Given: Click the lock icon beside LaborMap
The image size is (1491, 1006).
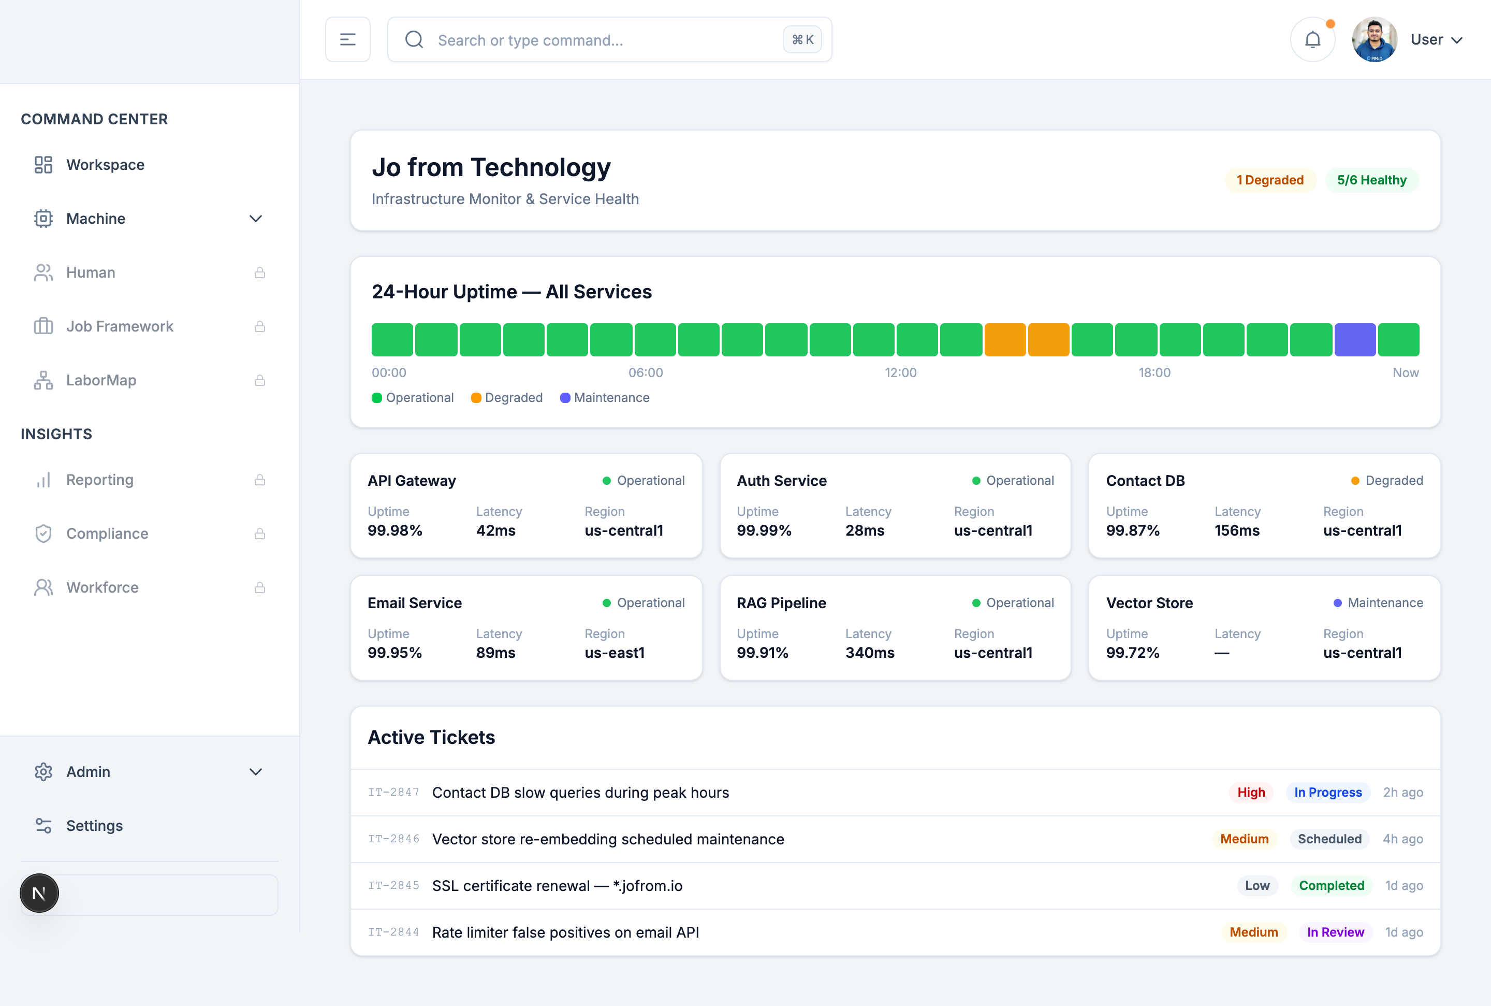Looking at the screenshot, I should point(259,380).
